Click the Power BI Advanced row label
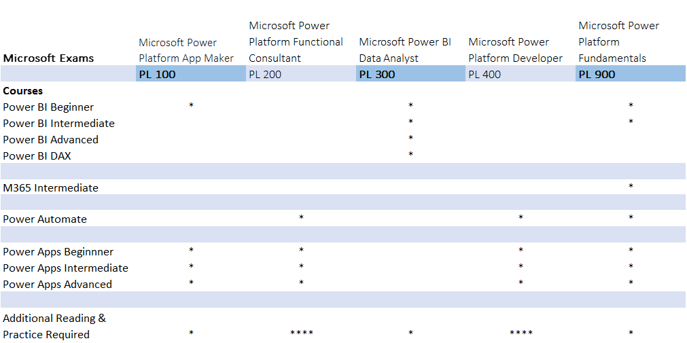 [50, 140]
